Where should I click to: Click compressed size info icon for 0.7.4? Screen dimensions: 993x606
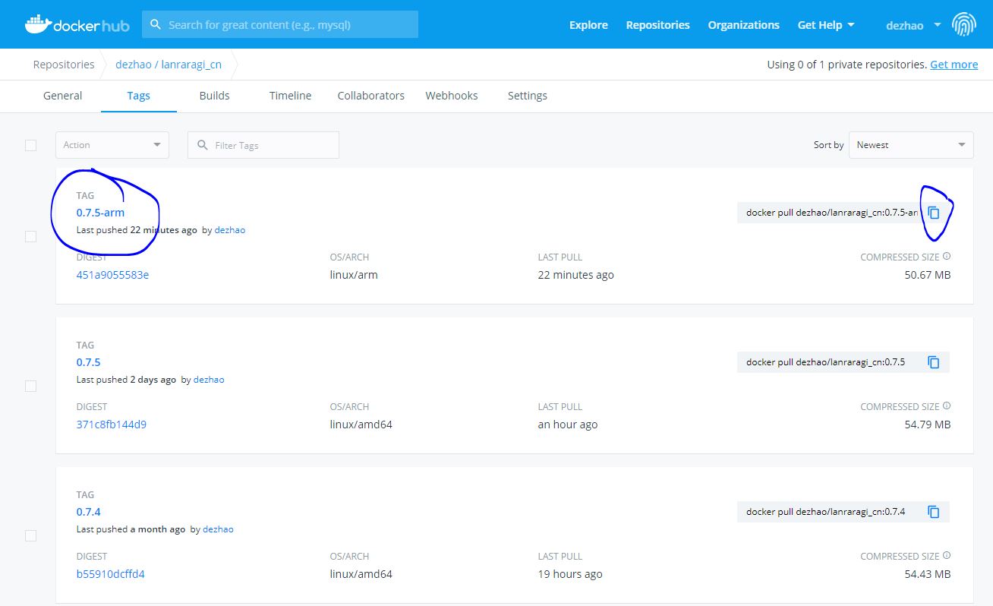click(x=947, y=556)
